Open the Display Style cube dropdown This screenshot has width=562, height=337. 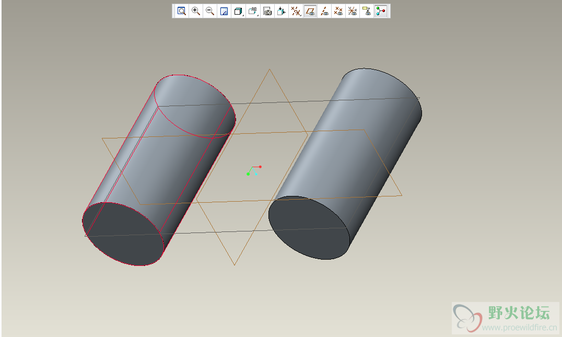(x=238, y=11)
